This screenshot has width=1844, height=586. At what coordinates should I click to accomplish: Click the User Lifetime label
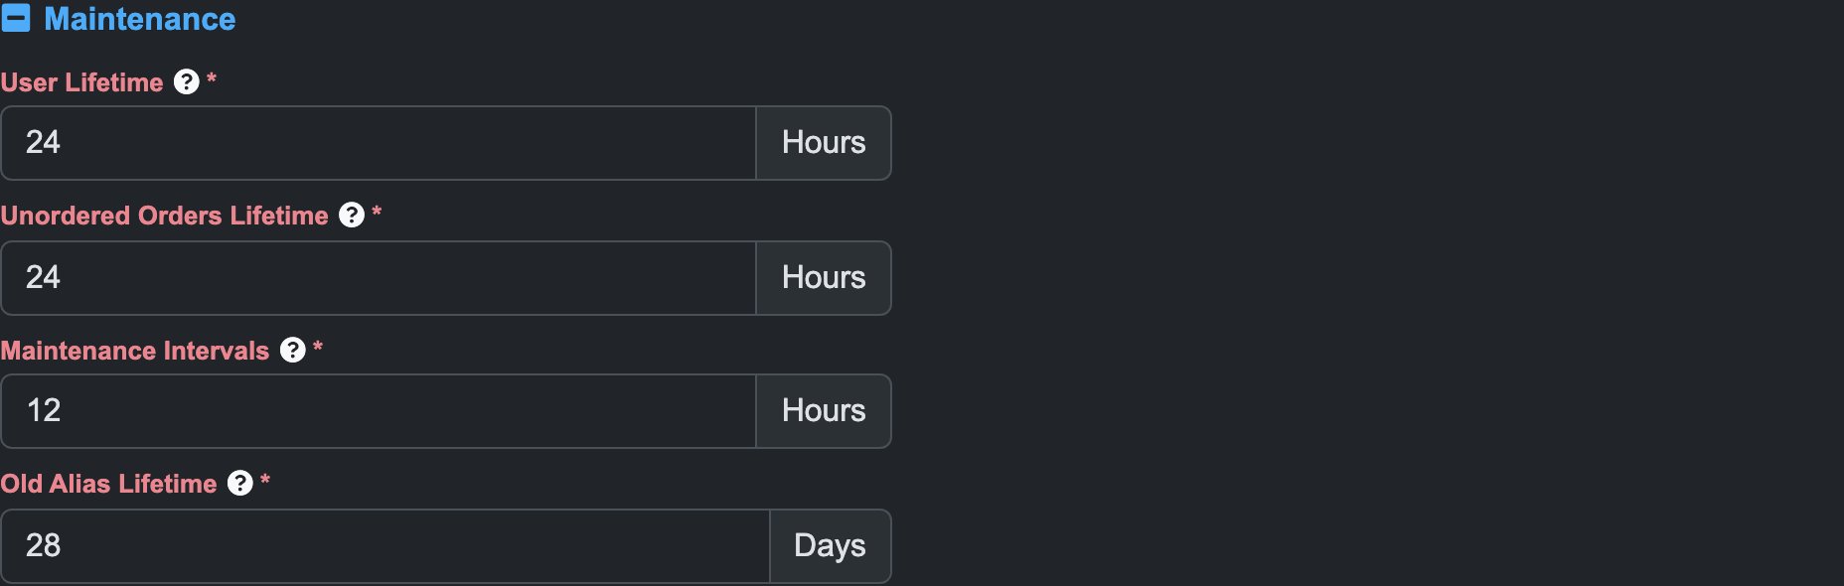tap(81, 82)
